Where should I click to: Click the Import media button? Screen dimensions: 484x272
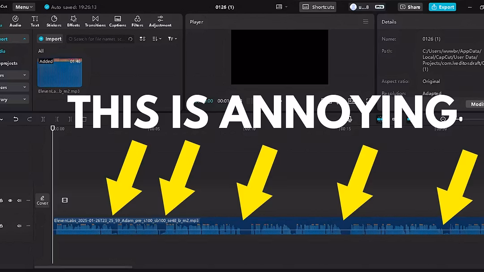(50, 39)
